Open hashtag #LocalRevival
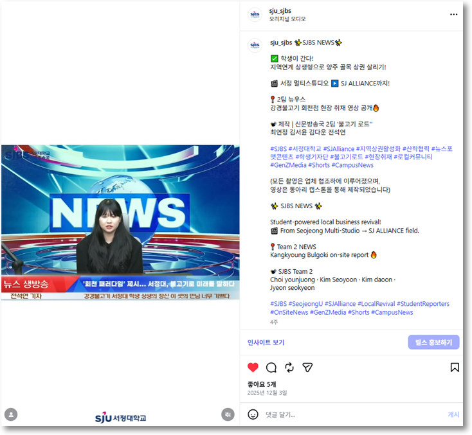This screenshot has width=472, height=435. (x=376, y=304)
